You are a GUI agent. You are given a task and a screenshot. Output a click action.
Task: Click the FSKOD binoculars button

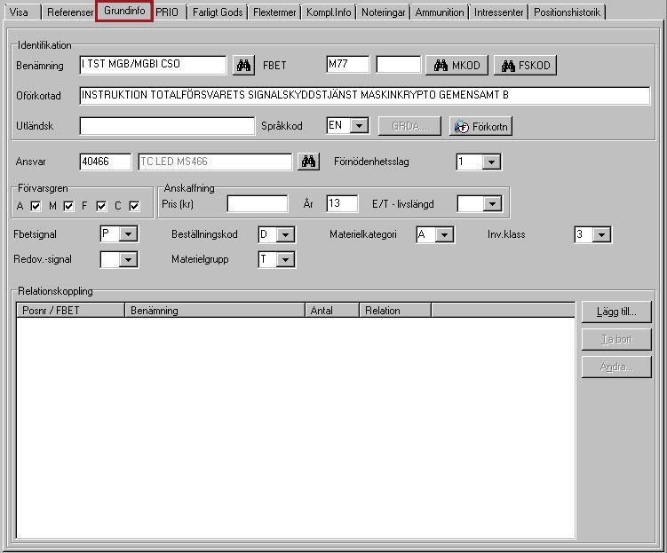point(526,65)
